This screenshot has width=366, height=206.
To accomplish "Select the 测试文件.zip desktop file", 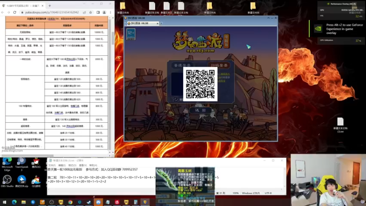I will coord(22,181).
